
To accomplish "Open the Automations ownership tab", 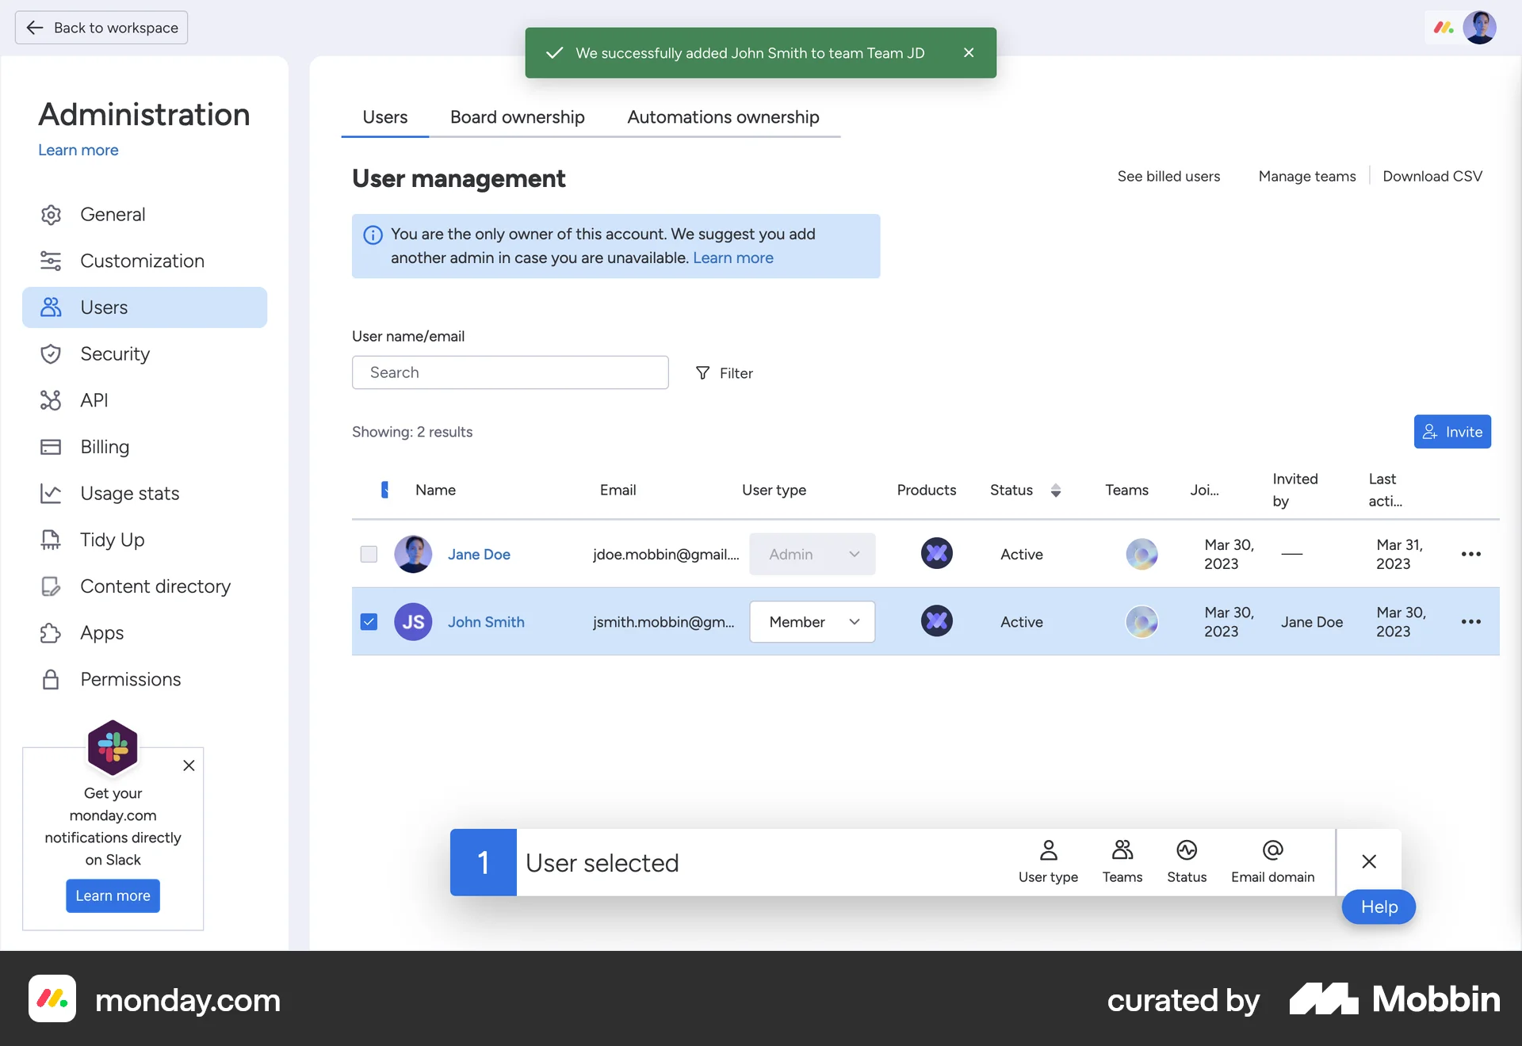I will 722,116.
